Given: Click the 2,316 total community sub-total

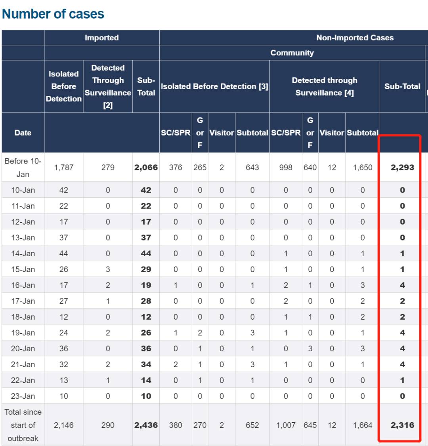Looking at the screenshot, I should pos(402,425).
